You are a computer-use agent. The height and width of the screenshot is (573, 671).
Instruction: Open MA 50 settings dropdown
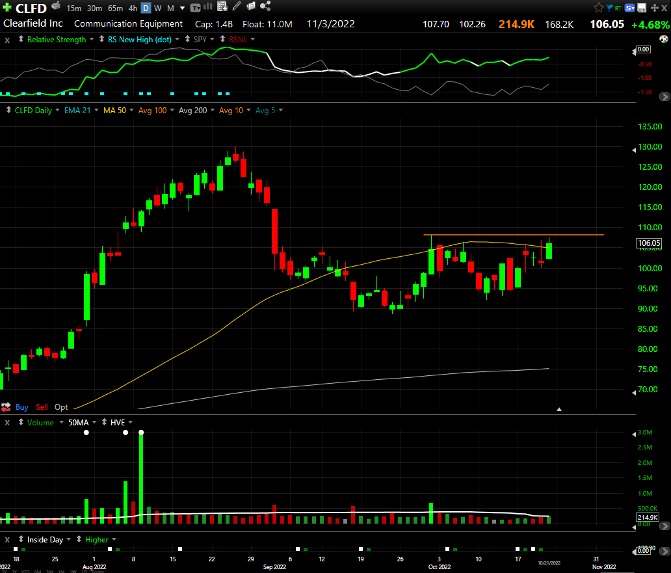click(x=131, y=110)
